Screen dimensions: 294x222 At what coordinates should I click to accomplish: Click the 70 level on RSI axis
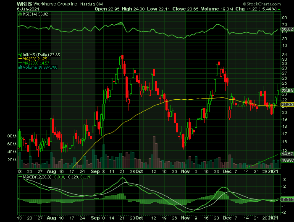285,25
